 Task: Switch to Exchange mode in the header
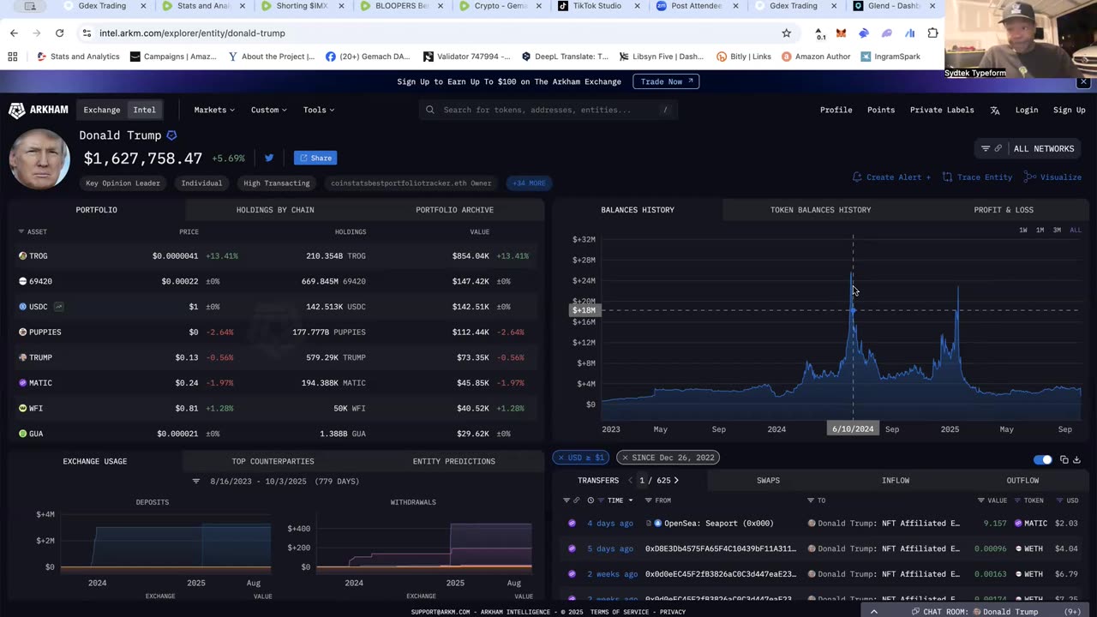pos(102,110)
